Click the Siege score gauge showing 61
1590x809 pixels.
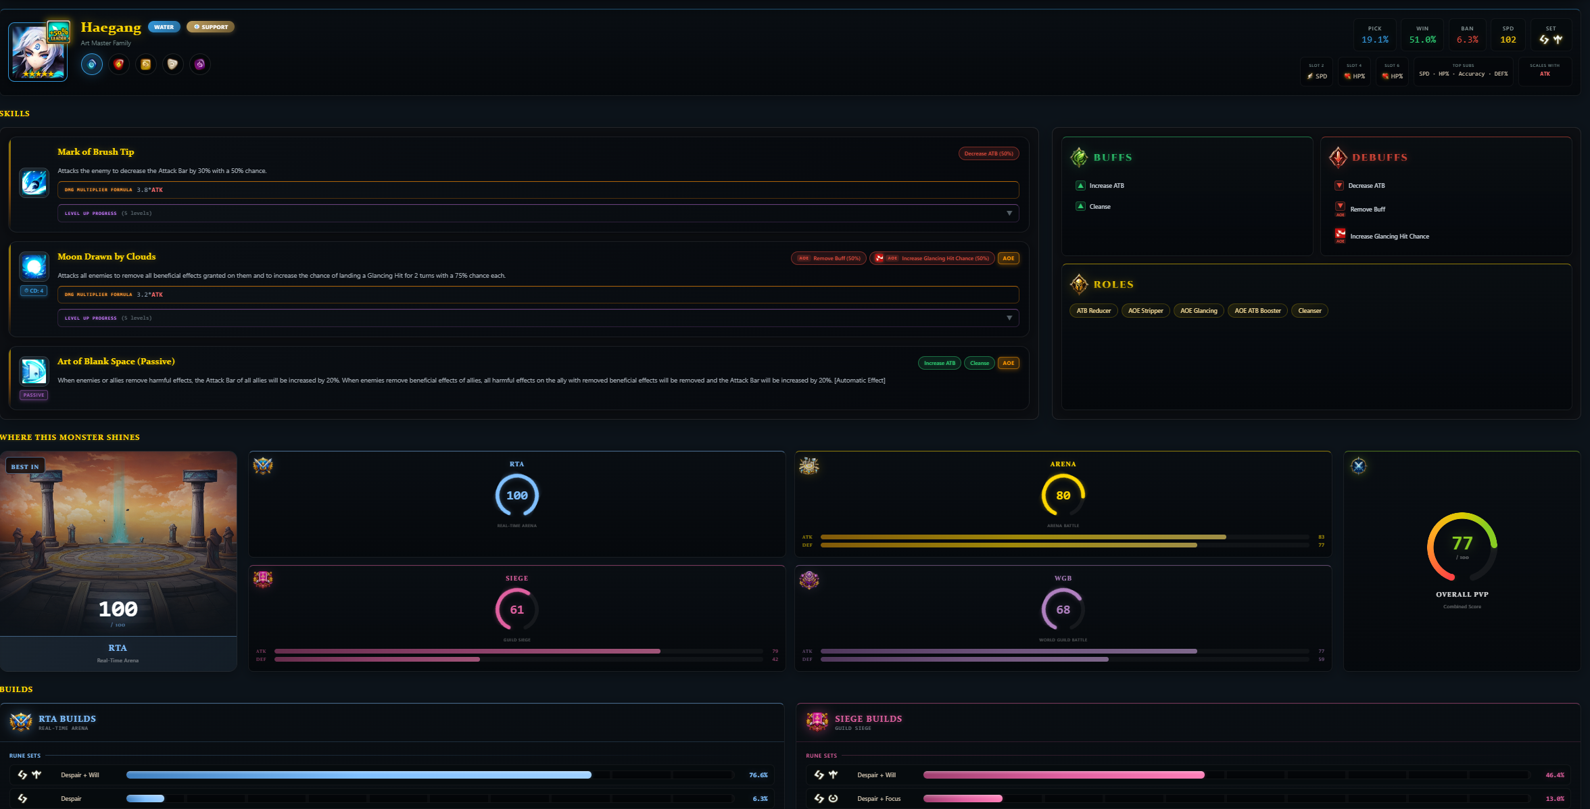point(517,610)
